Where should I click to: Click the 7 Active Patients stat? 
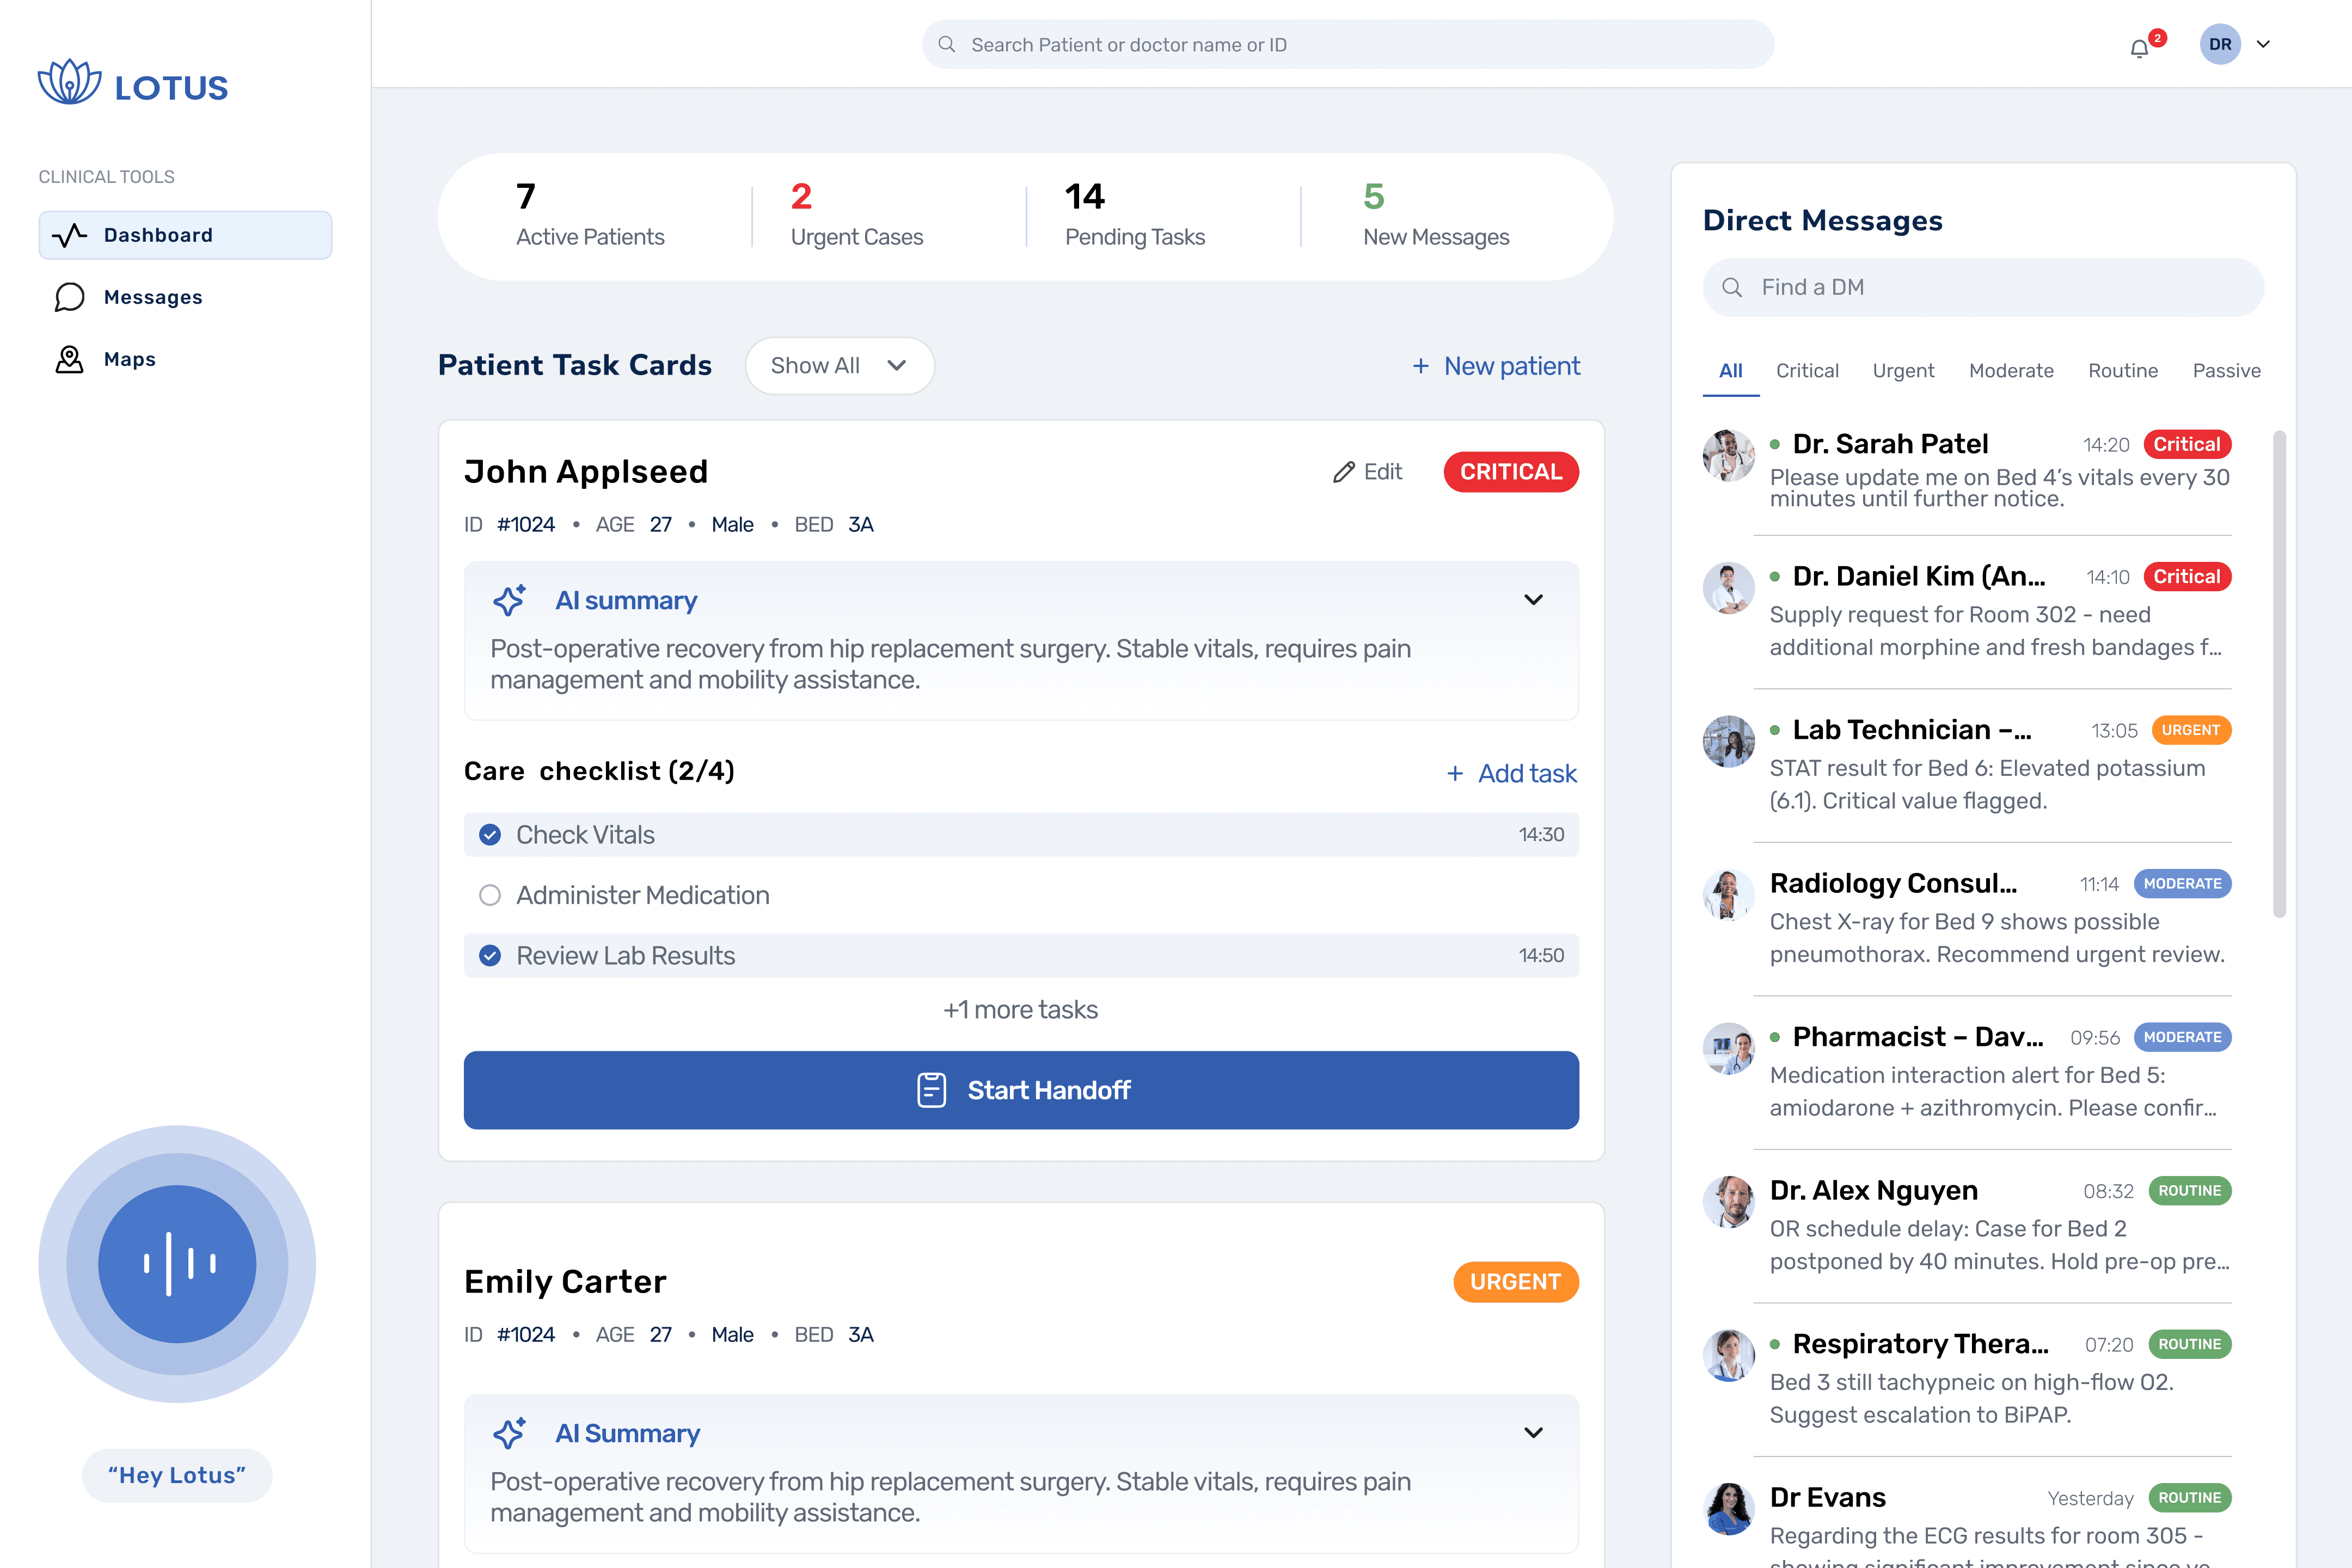click(x=590, y=214)
